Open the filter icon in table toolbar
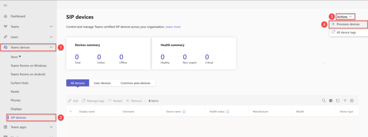Screen dimensions: 368x137 click(x=345, y=101)
